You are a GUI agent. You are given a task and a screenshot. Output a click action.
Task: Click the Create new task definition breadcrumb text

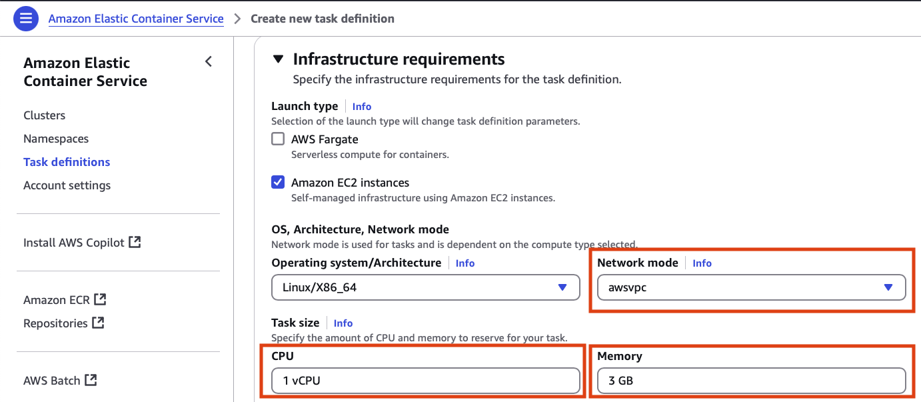323,19
